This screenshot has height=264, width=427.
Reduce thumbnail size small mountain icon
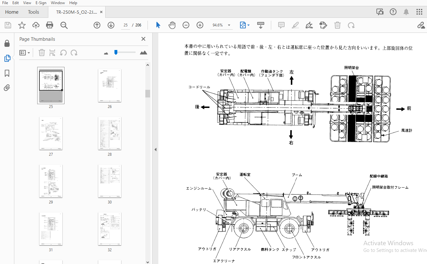coord(106,53)
